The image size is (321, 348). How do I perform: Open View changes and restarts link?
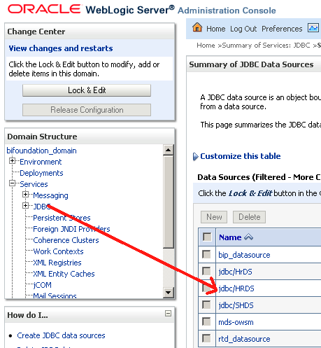61,48
